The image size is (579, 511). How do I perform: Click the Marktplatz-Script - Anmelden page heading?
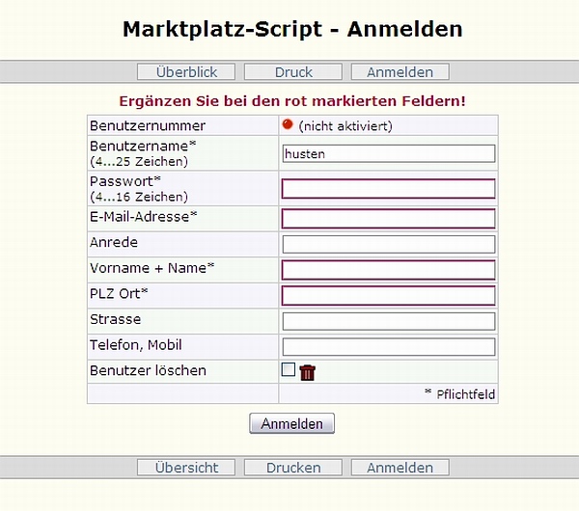pyautogui.click(x=292, y=29)
